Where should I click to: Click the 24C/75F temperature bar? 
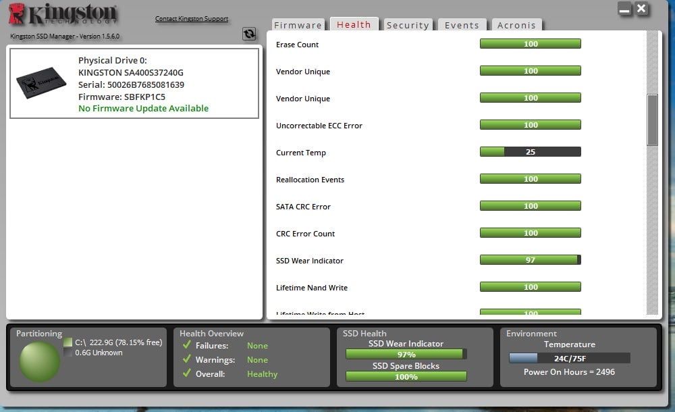point(570,358)
